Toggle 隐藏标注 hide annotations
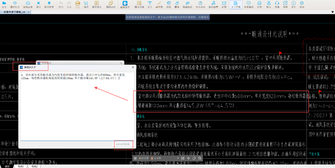Screen dimensions: 335x168 188,4
